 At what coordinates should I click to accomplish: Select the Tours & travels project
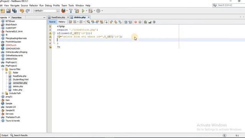[13, 121]
